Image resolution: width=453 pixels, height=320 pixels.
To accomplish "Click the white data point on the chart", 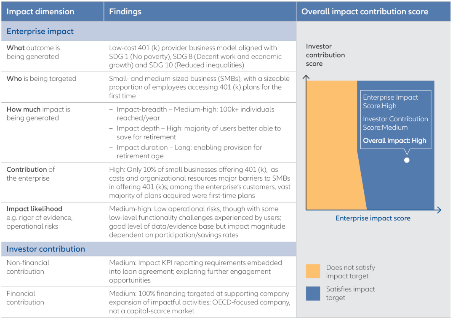I will (x=407, y=160).
